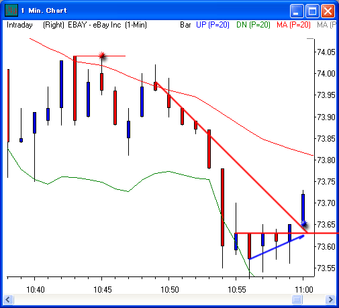
Task: Select the UP (P=20) legend label
Action: pos(213,25)
